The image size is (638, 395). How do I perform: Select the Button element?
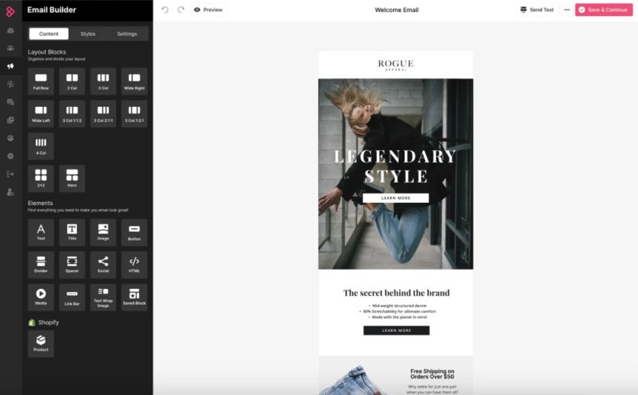click(134, 233)
